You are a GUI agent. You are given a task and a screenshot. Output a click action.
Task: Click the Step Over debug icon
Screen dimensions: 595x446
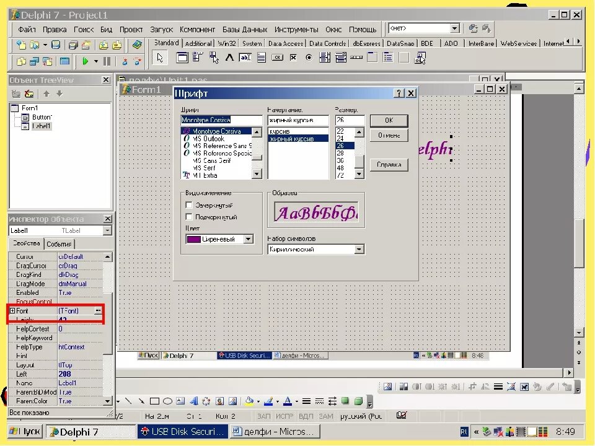(x=138, y=61)
